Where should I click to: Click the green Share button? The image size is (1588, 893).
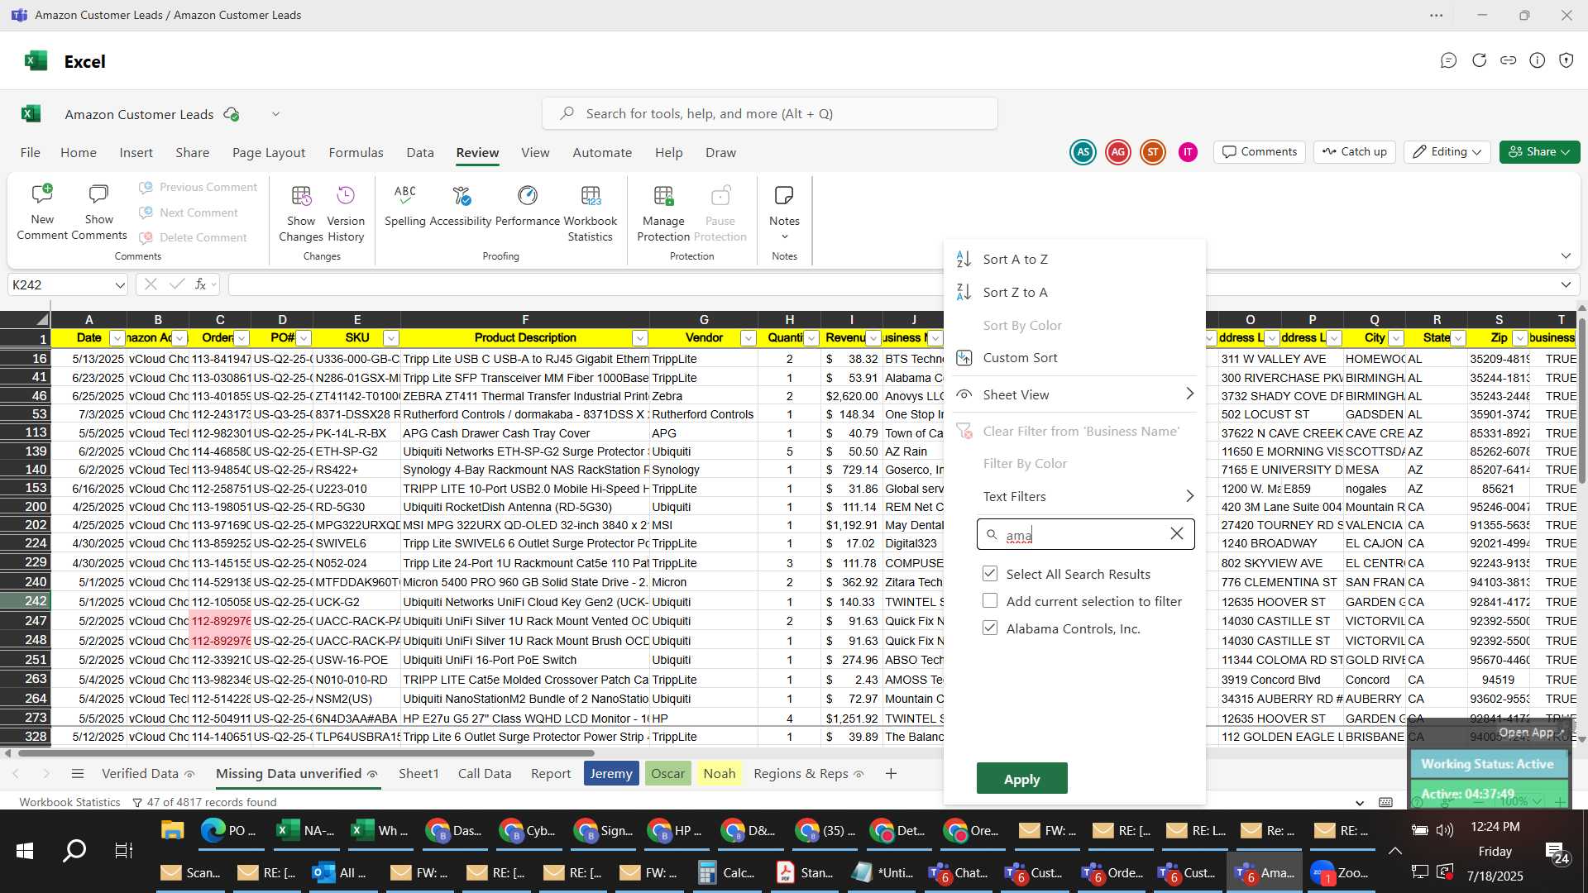[1539, 152]
